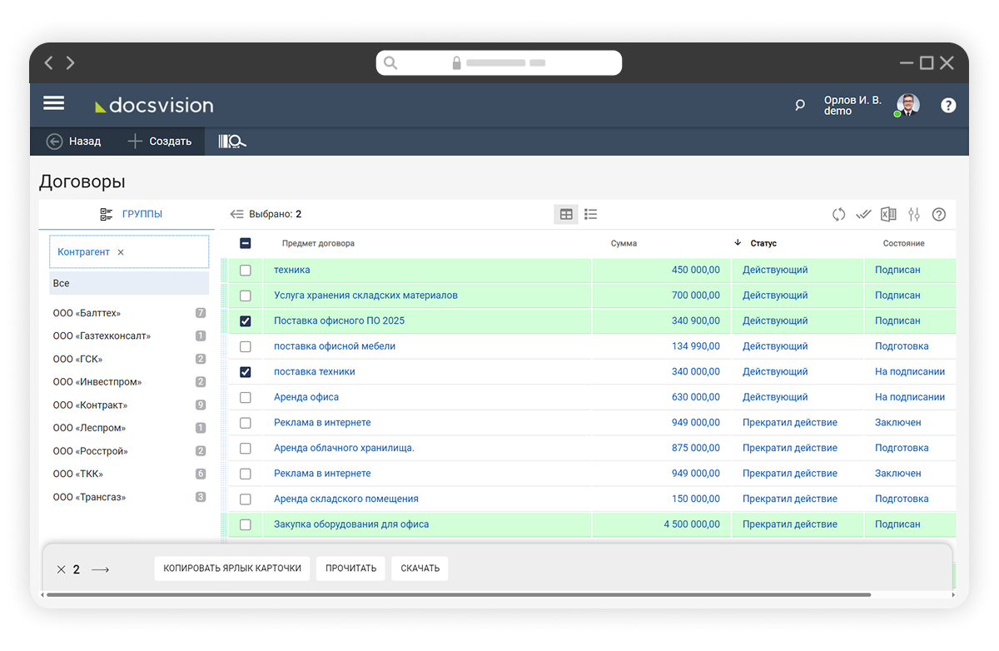The height and width of the screenshot is (651, 999).
Task: Uncheck "Поставка офисного ПО 2025" row
Action: point(246,321)
